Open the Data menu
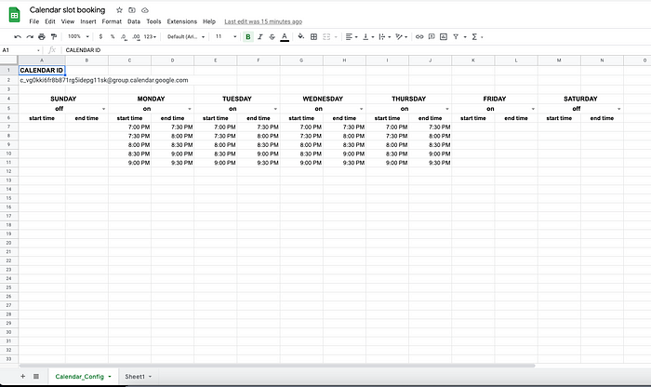Viewport: 651px width, 387px height. [x=134, y=21]
